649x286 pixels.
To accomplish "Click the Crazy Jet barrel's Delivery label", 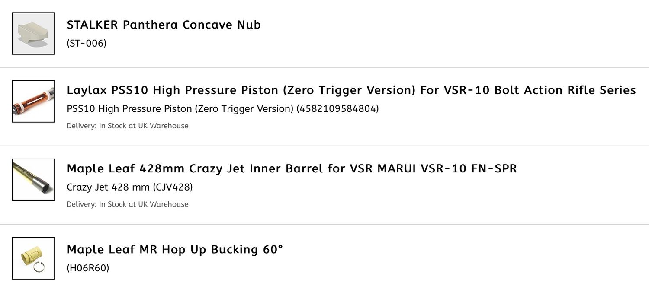I will pyautogui.click(x=81, y=204).
